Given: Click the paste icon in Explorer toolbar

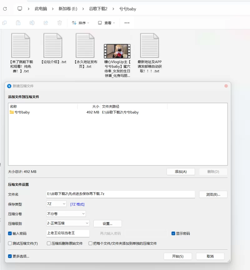Looking at the screenshot, I should pyautogui.click(x=18, y=23).
